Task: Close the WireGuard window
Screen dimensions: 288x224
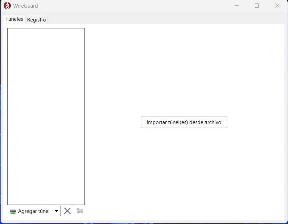Action: tap(277, 6)
